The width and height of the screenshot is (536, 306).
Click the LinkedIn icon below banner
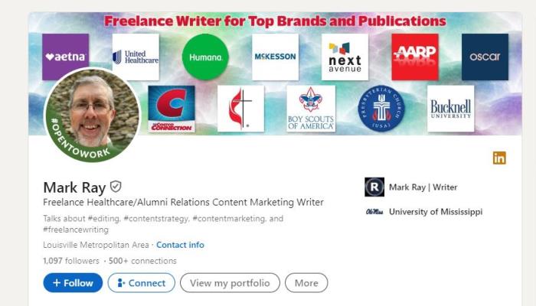pos(499,158)
